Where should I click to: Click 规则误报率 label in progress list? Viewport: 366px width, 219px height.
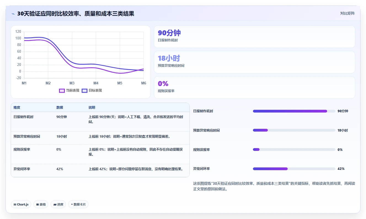point(202,150)
